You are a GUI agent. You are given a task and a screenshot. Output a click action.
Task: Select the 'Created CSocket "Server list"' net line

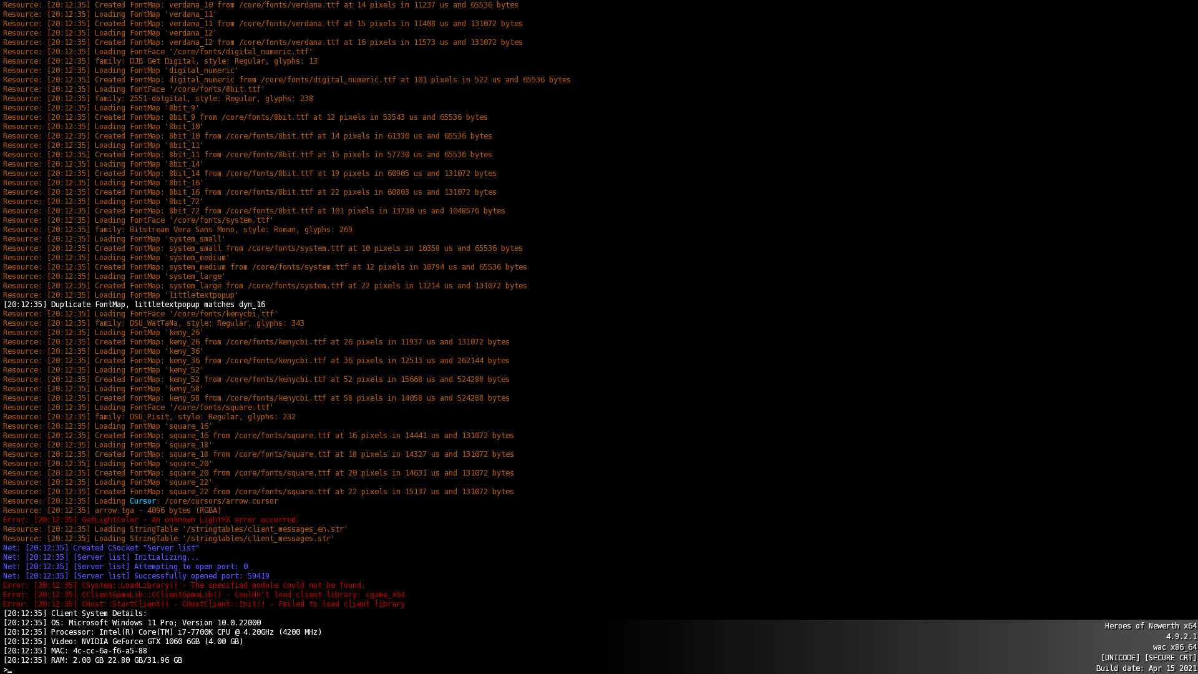coord(101,548)
